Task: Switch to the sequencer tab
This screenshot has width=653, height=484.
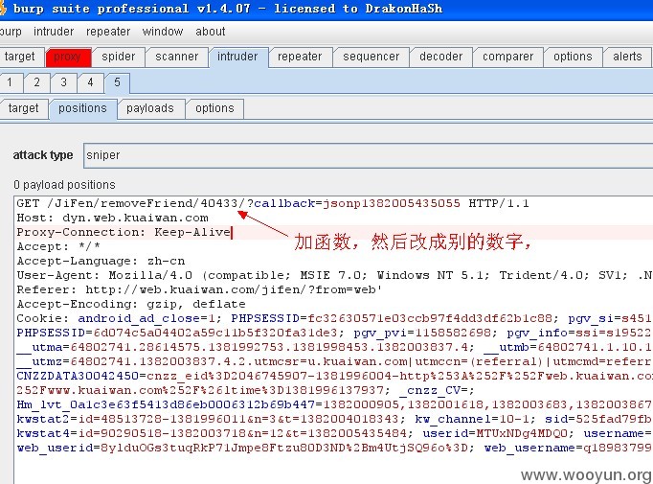Action: 372,57
